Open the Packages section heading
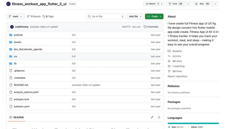Viewport: 229px width, 129px height. (174, 102)
